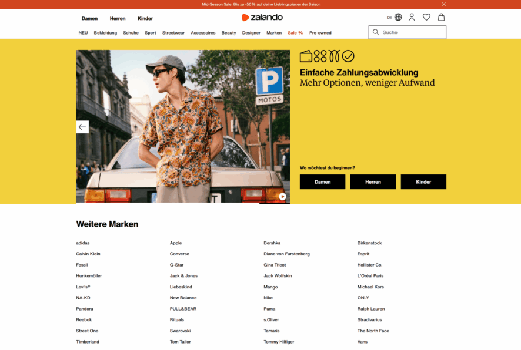Open the shopping bag icon
Screen dimensions: 521x350
coord(441,17)
